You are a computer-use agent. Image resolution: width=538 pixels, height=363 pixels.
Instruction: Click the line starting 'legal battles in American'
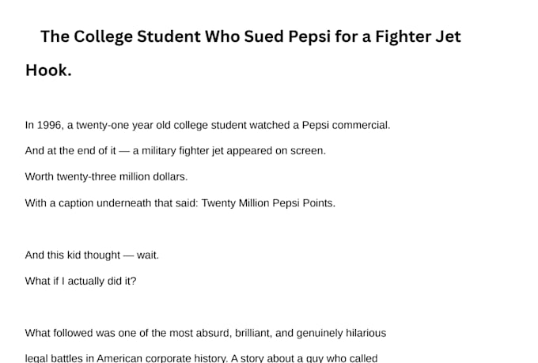pyautogui.click(x=201, y=357)
